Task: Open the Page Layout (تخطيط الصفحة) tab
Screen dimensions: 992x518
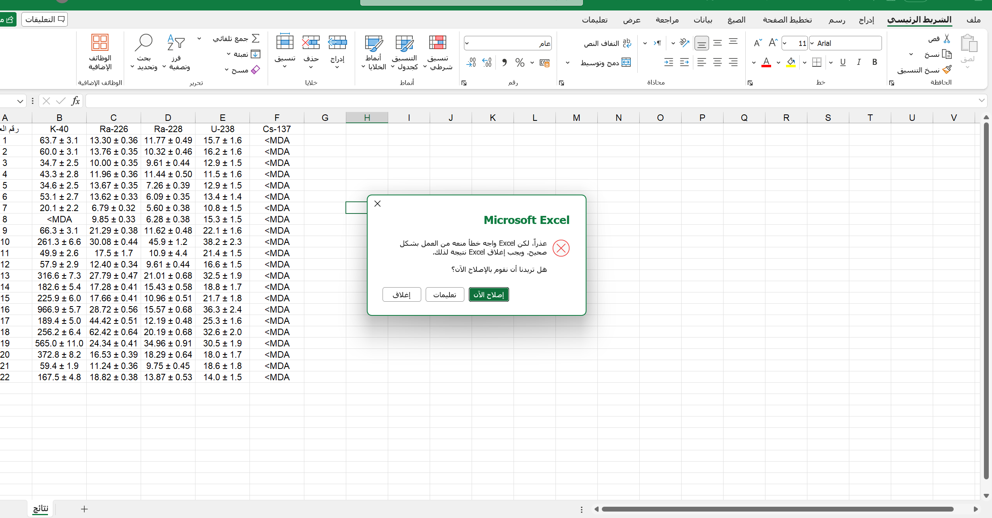Action: 787,20
